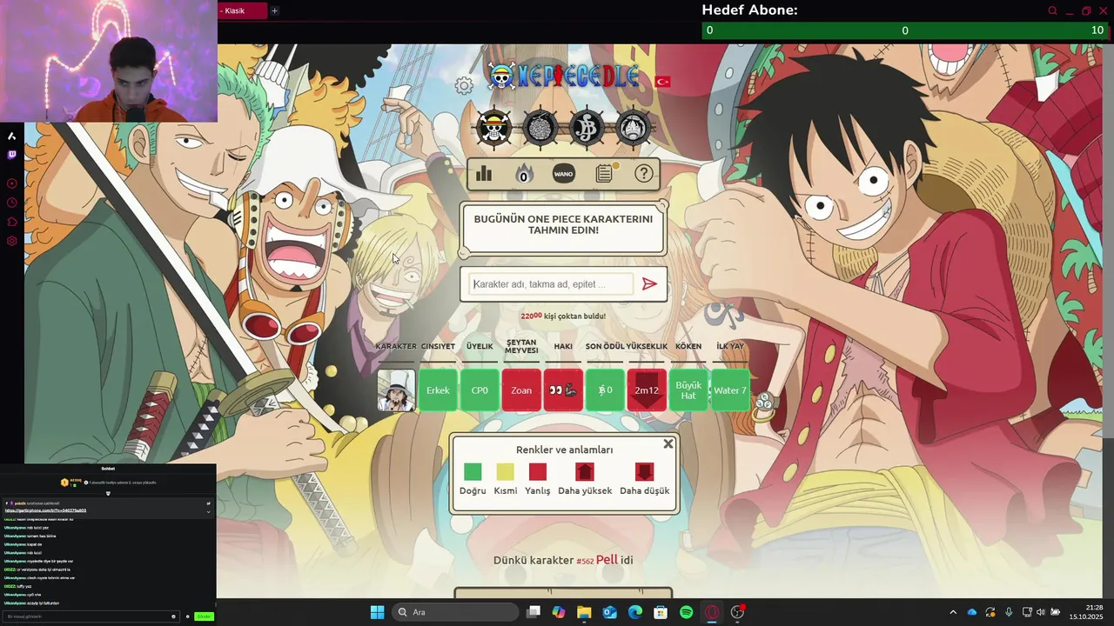Open browser search magnifier in title bar
This screenshot has height=626, width=1114.
pyautogui.click(x=1052, y=10)
